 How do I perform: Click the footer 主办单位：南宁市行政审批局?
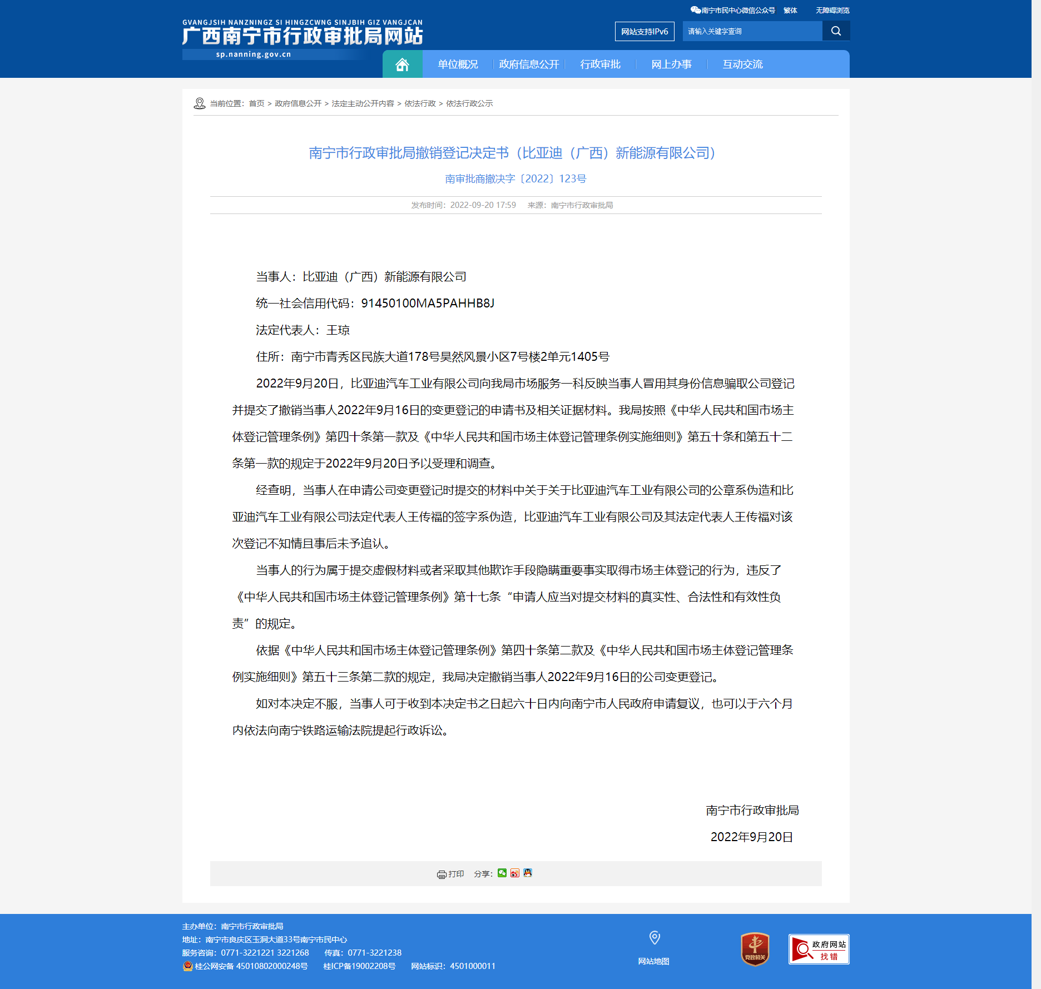pyautogui.click(x=232, y=926)
